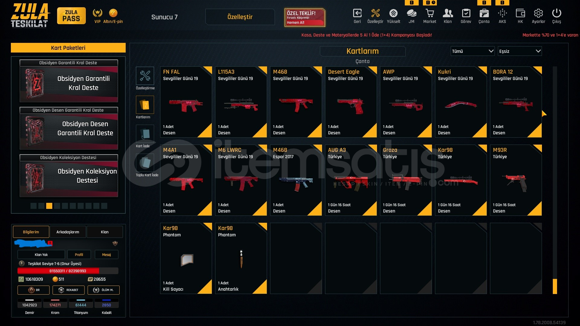This screenshot has height=326, width=580.
Task: Select the third card pack page indicator
Action: click(x=49, y=206)
